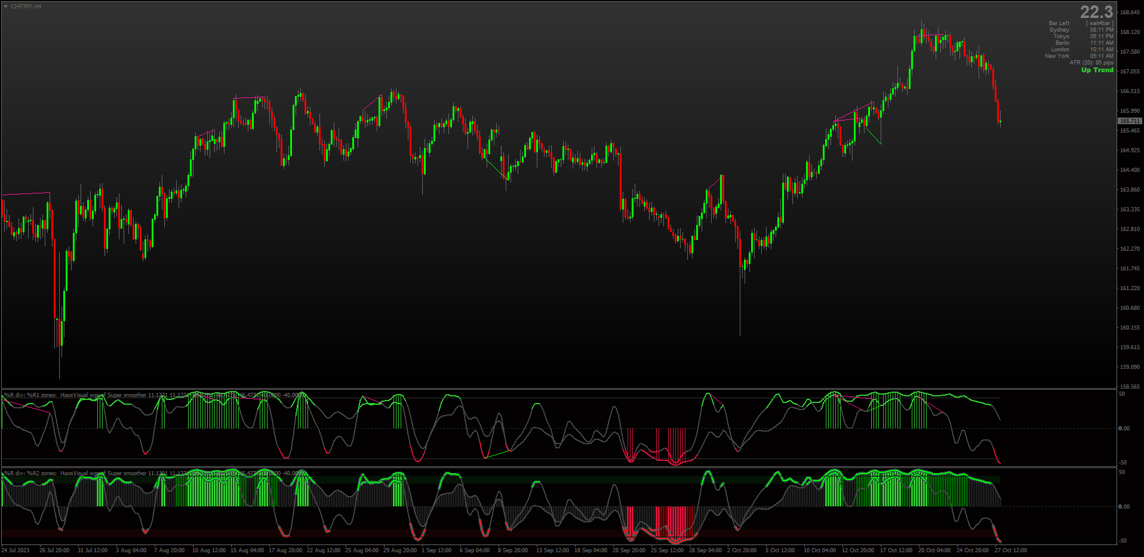Select the Tokyo session label
This screenshot has height=557, width=1144.
pos(1061,36)
